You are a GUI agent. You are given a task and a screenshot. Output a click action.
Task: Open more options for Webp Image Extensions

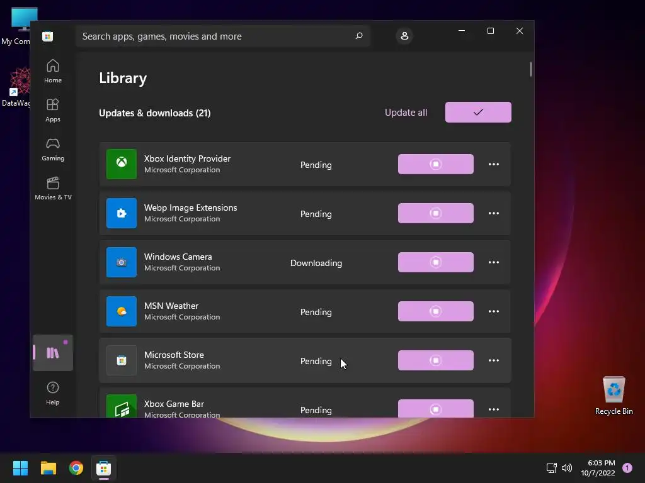pyautogui.click(x=494, y=213)
